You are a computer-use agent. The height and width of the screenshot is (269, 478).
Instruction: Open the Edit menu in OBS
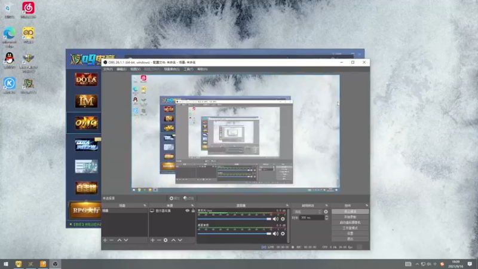(x=121, y=69)
